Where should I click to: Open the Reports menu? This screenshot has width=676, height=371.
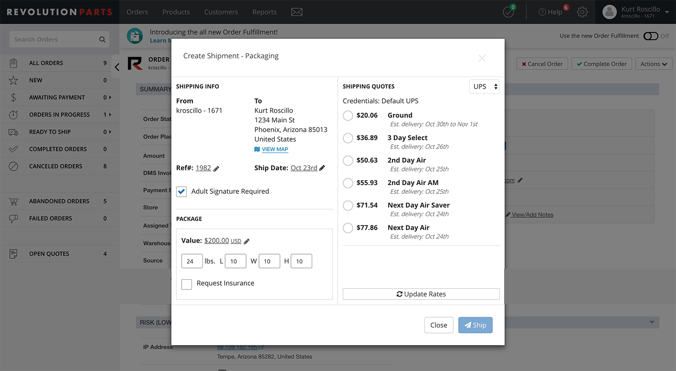click(264, 12)
